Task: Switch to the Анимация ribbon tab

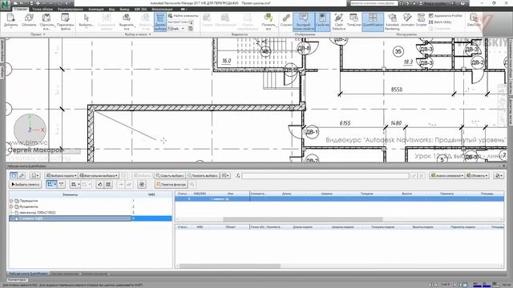Action: (x=96, y=9)
